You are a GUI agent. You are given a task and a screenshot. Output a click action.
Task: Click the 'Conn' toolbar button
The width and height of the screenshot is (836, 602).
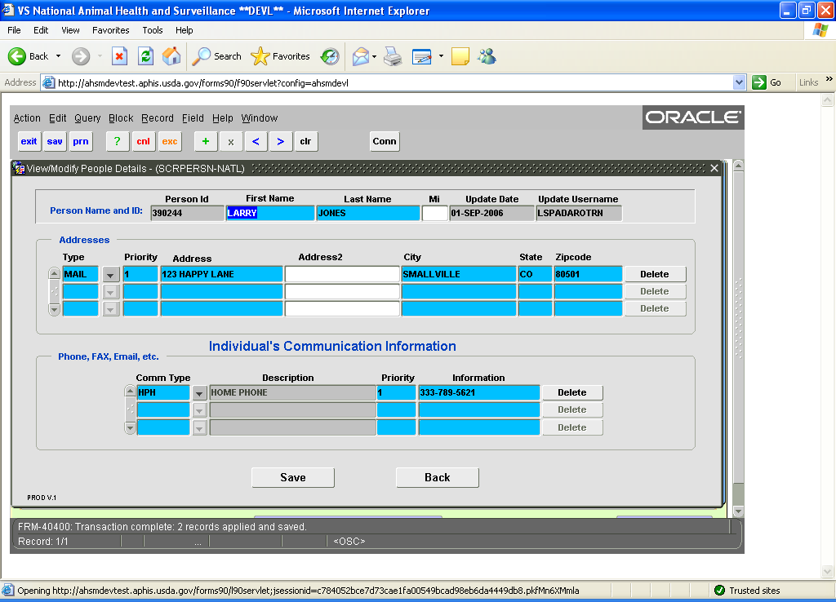tap(385, 141)
